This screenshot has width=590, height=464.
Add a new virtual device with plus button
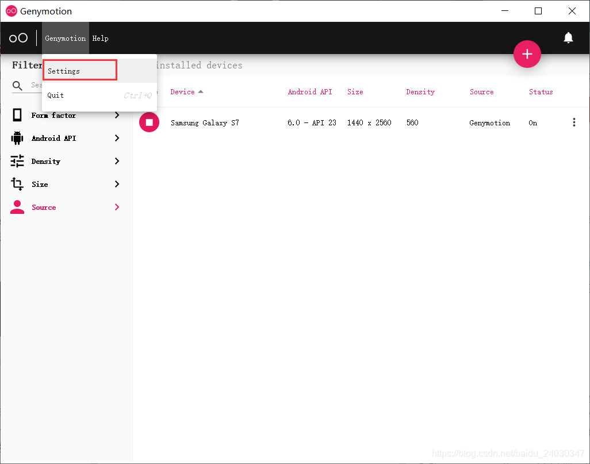pos(527,54)
